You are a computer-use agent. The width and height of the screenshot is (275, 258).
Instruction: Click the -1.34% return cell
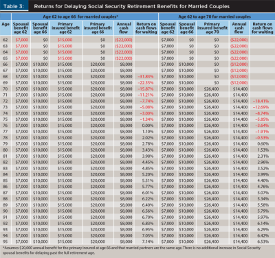146,119
